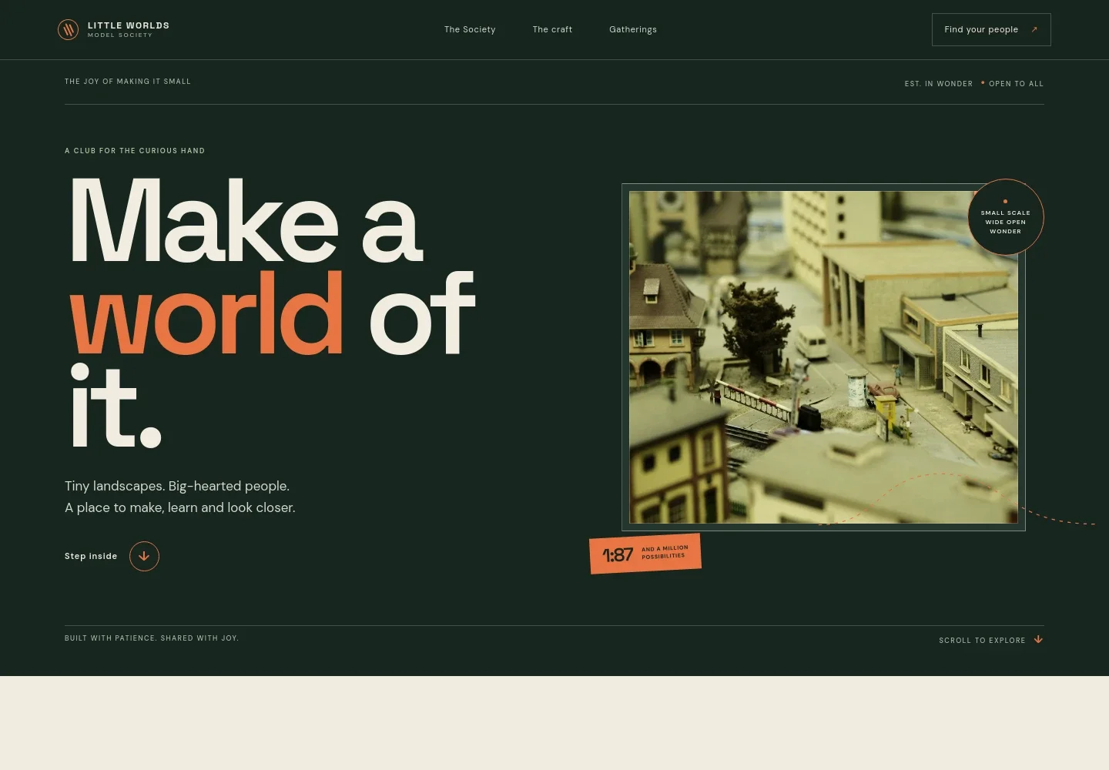The width and height of the screenshot is (1109, 770).
Task: Open The Society menu item
Action: (x=470, y=29)
